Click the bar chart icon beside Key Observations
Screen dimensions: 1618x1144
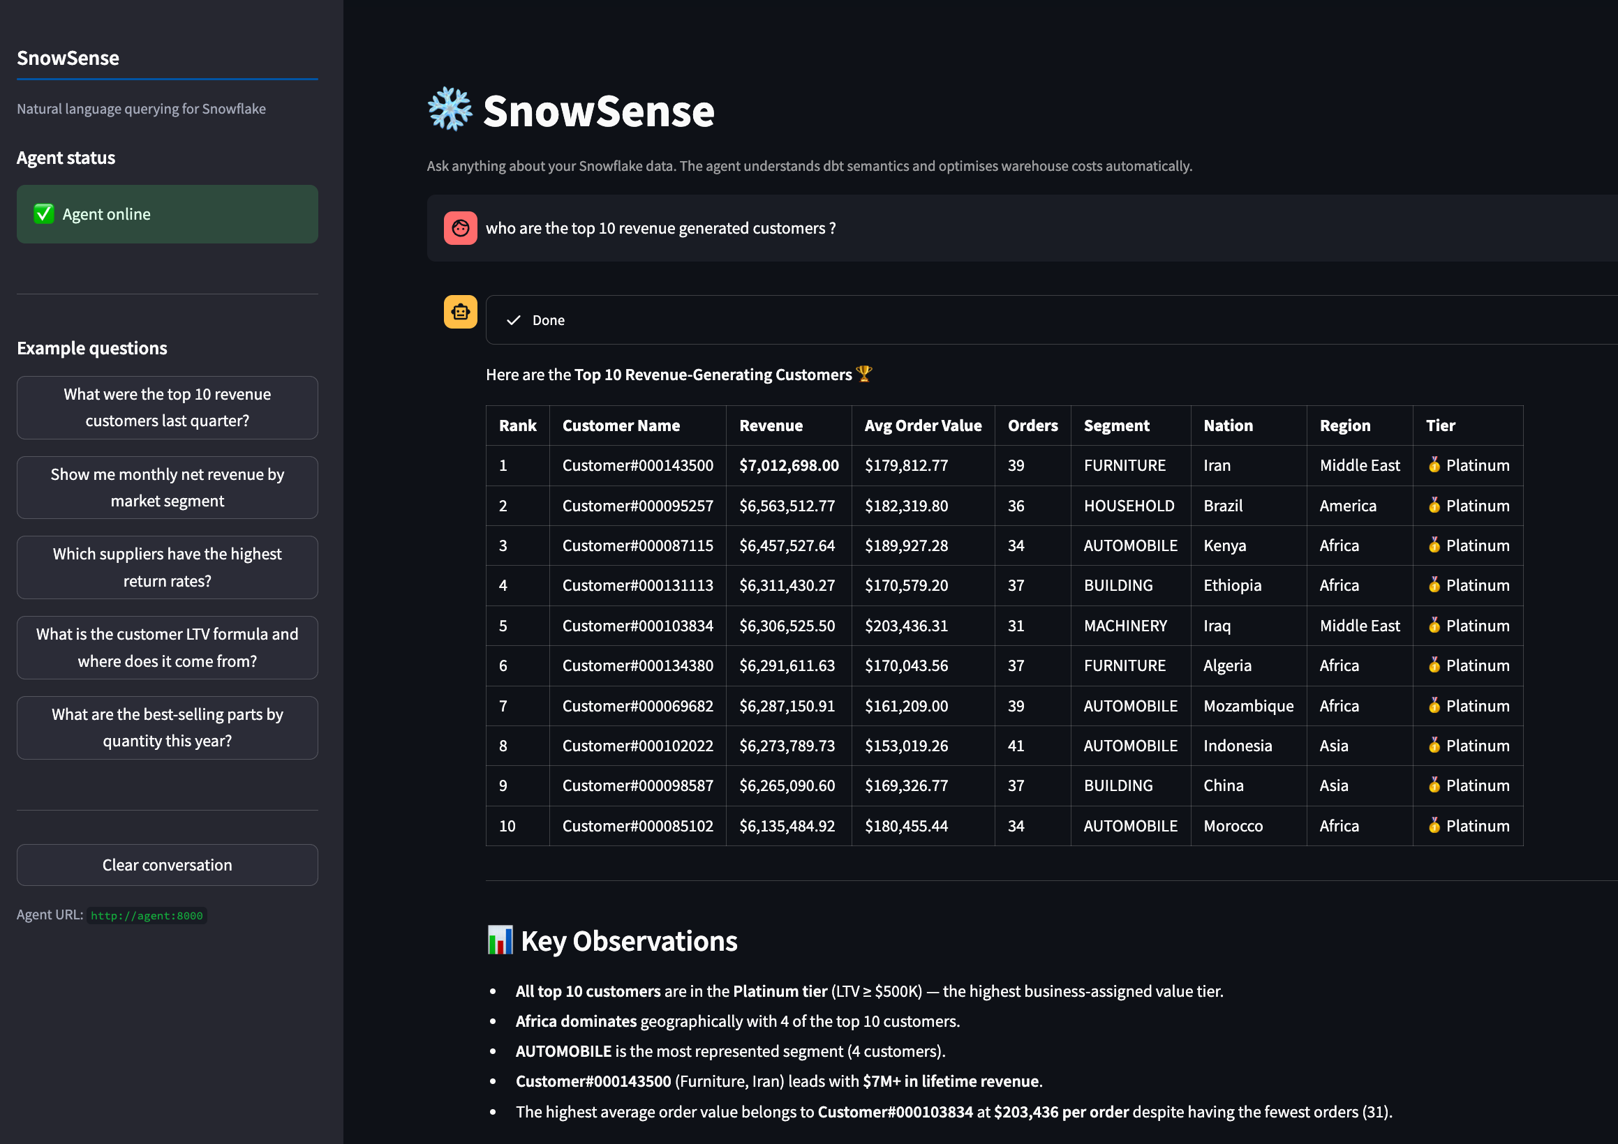tap(500, 940)
